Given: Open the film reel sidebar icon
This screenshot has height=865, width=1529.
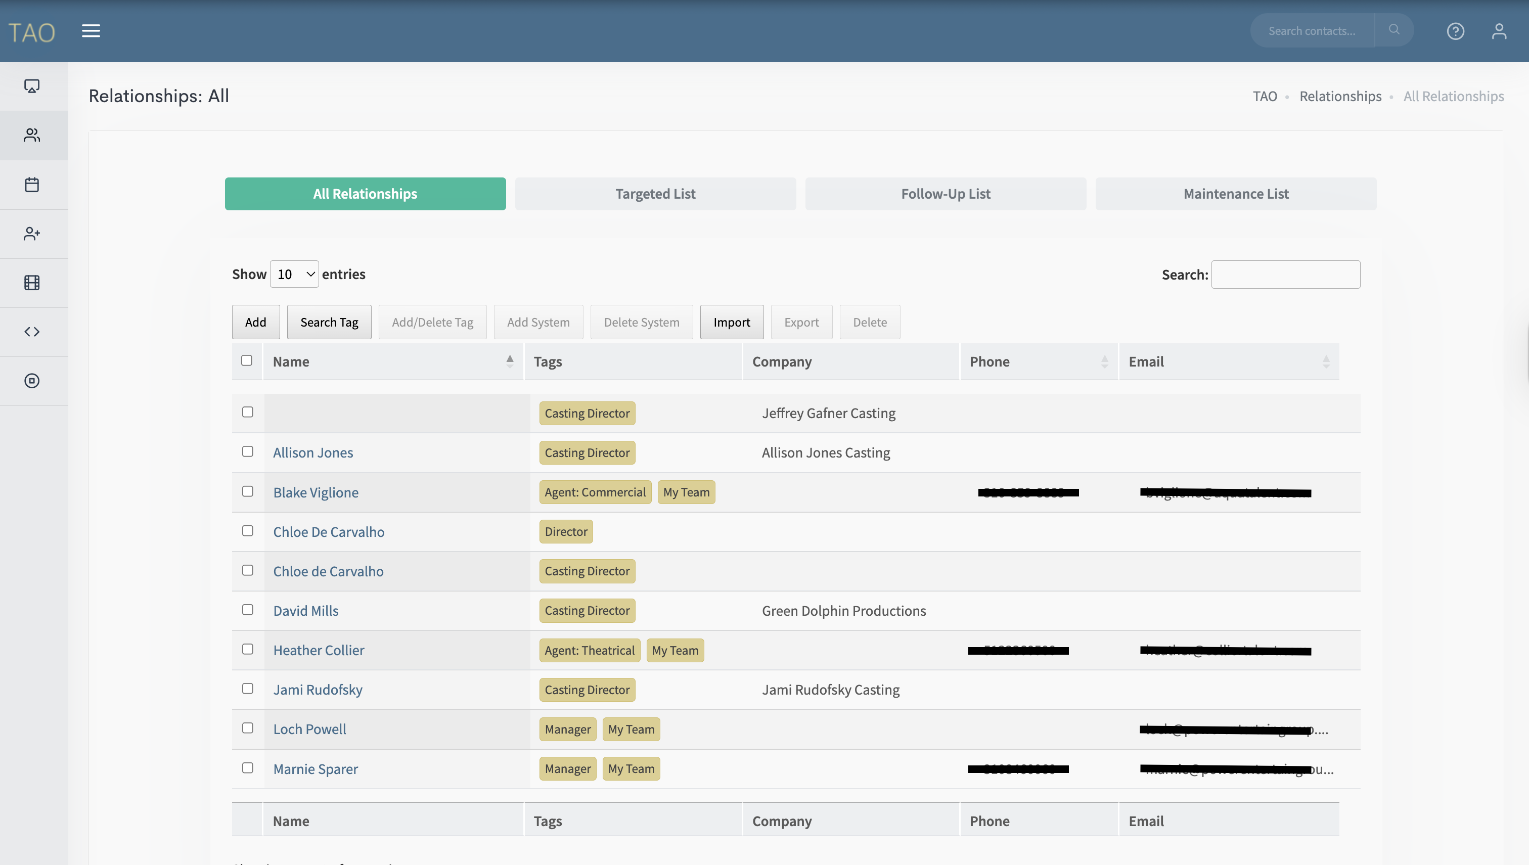Looking at the screenshot, I should [32, 283].
